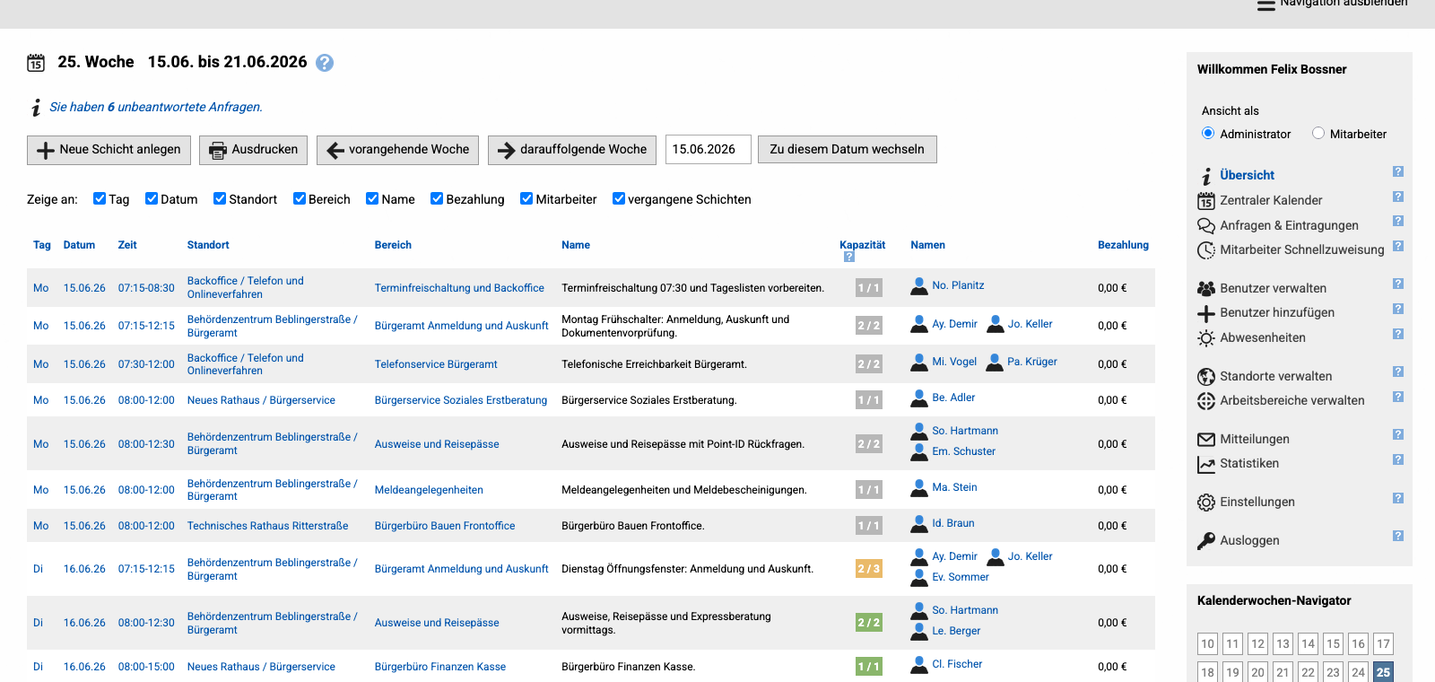1435x682 pixels.
Task: Open Zentraler Kalender in the sidebar
Action: [x=1271, y=200]
